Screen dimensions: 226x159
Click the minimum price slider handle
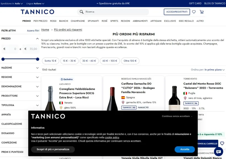3,59
